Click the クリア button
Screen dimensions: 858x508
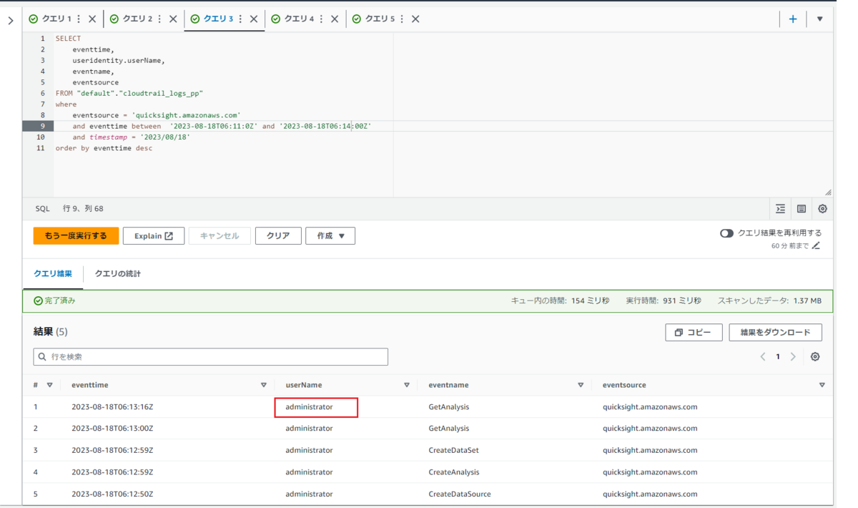click(x=278, y=235)
